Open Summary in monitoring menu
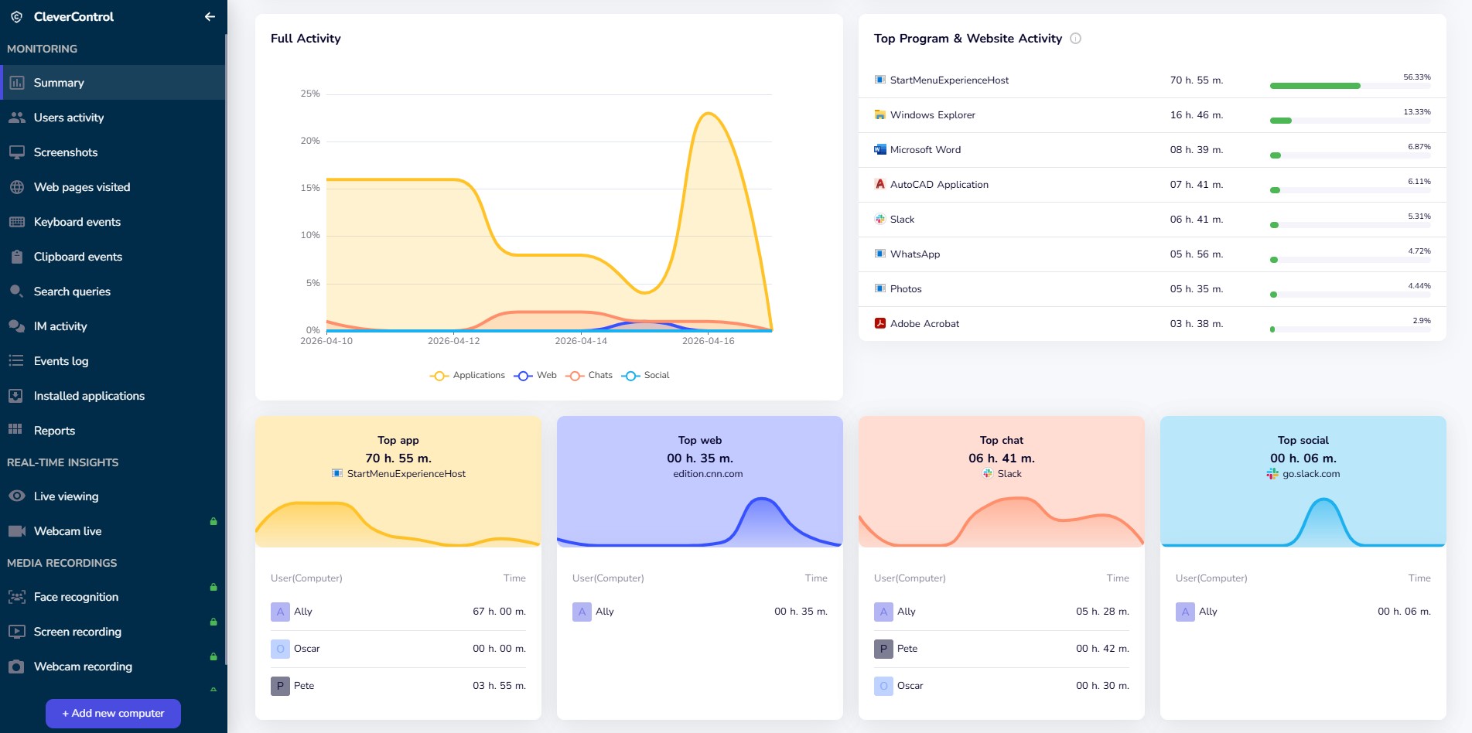 [x=113, y=83]
